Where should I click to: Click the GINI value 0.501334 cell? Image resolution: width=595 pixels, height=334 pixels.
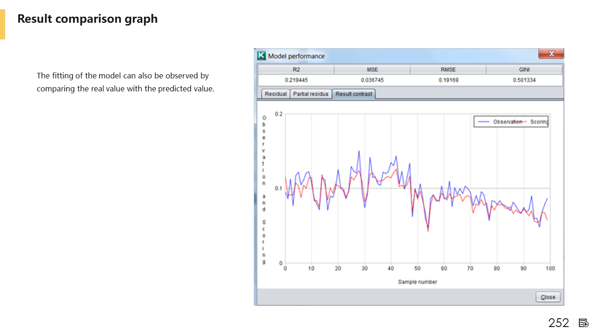[524, 80]
